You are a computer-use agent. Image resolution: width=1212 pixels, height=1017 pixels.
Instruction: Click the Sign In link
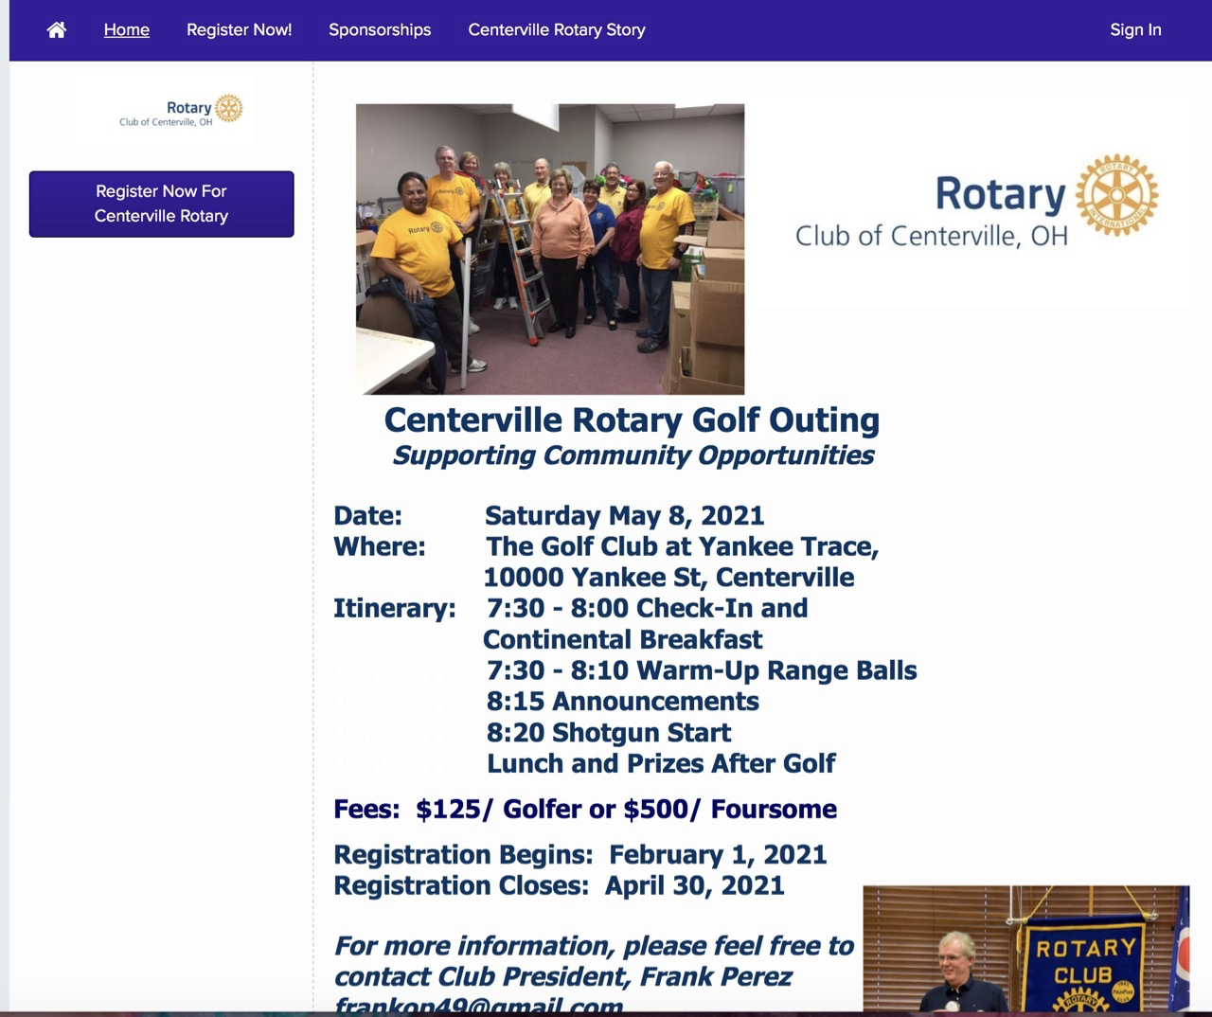pos(1135,30)
